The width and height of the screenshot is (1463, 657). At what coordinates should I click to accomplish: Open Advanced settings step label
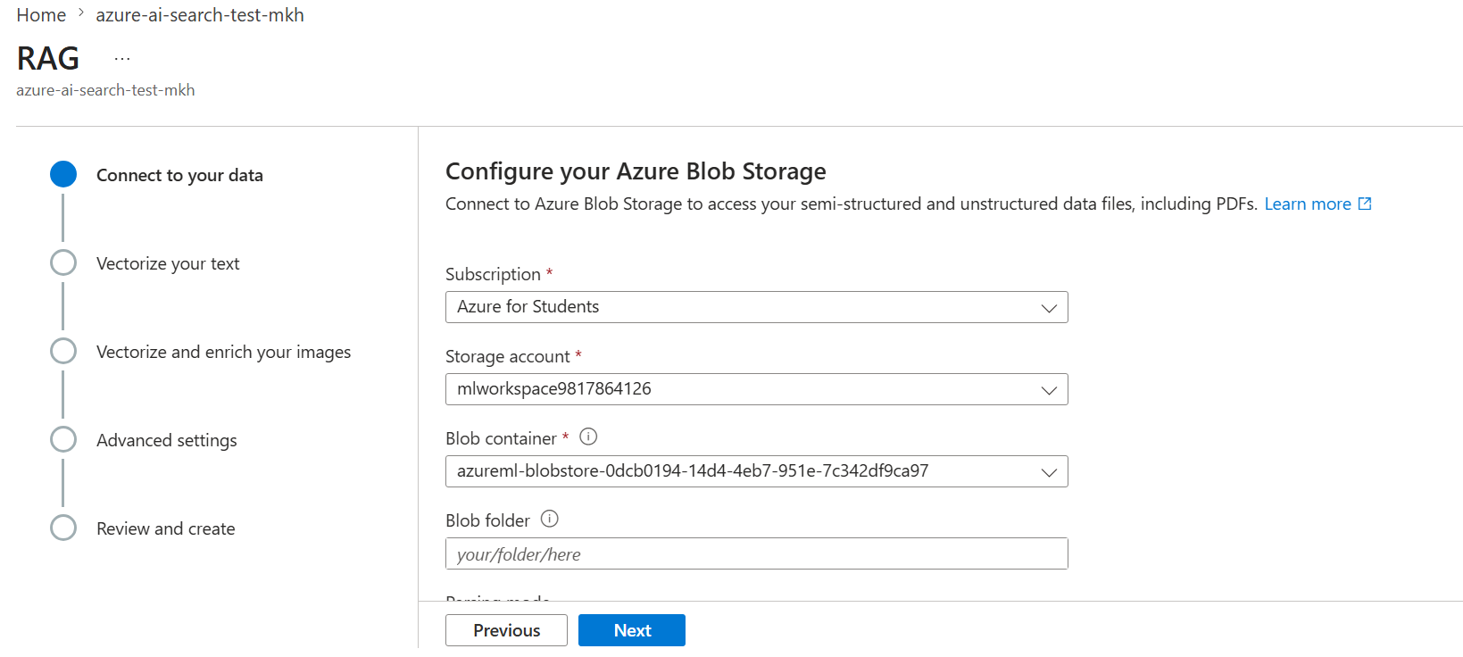tap(167, 440)
